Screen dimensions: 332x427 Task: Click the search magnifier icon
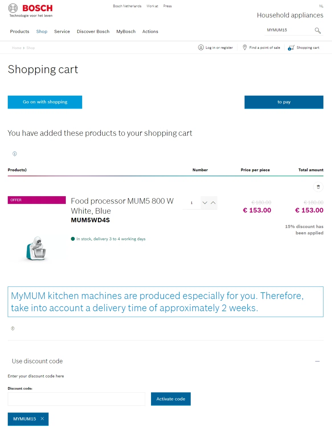(317, 30)
